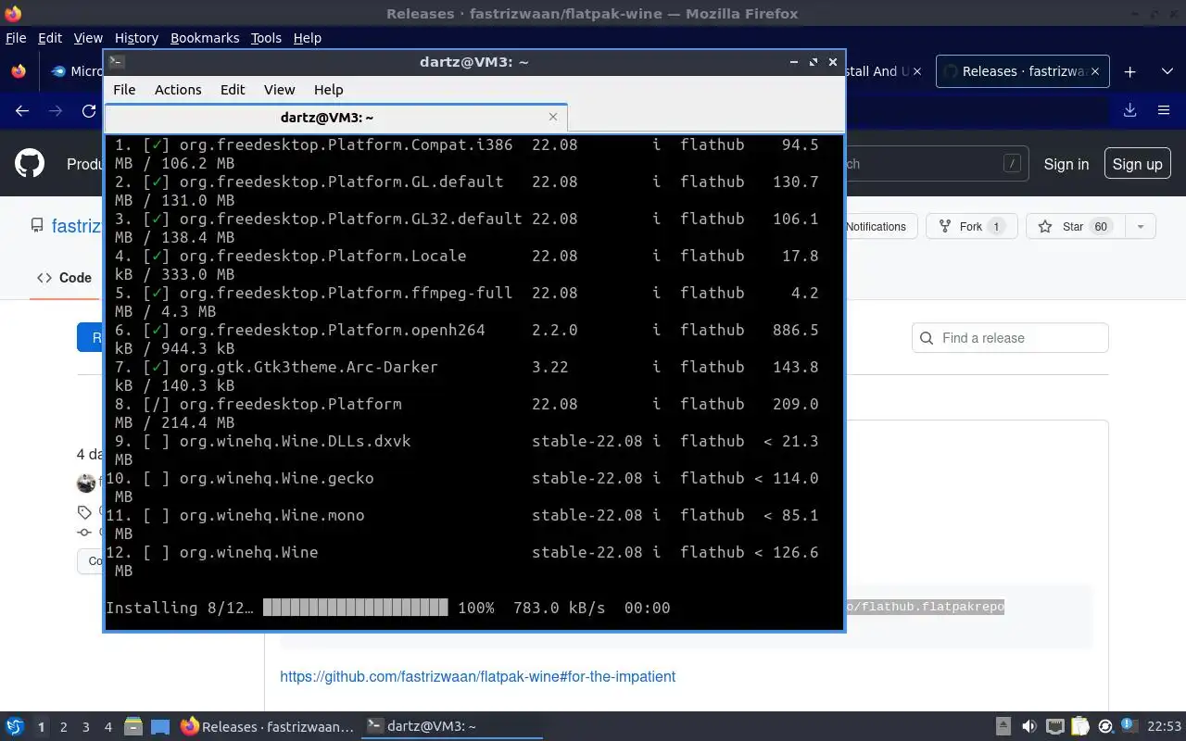Focus the Releases fastrizwaan Firefox taskbar entry

point(267,727)
